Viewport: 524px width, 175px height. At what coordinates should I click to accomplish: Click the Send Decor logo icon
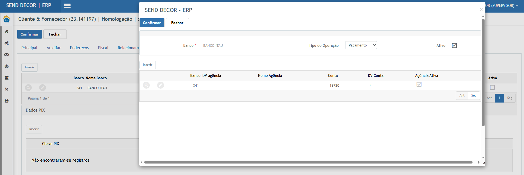(x=7, y=19)
